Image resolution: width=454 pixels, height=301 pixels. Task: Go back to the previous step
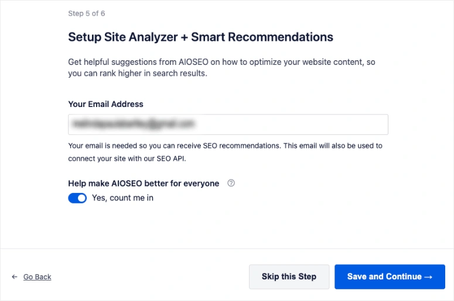pos(37,277)
